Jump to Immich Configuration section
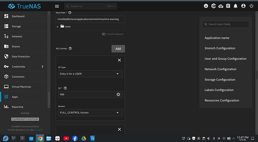This screenshot has height=142, width=258. 220,48
